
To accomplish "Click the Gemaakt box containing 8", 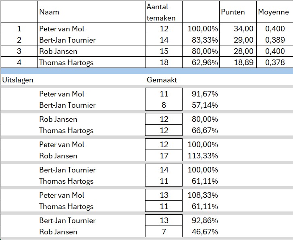I will pyautogui.click(x=164, y=105).
